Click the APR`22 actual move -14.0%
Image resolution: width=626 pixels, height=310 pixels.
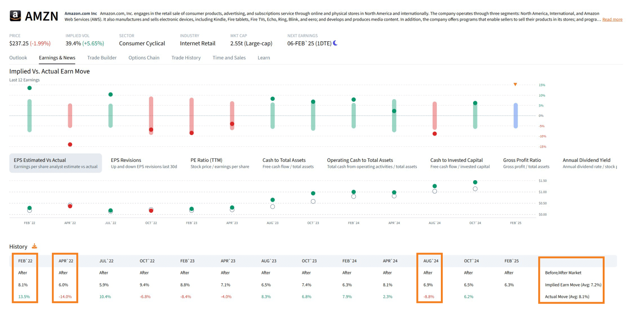[65, 296]
